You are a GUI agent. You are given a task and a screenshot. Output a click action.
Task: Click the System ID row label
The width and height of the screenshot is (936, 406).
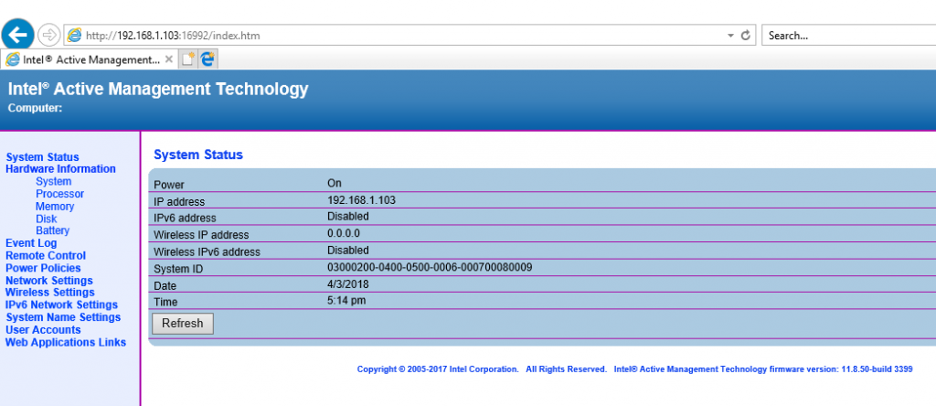(178, 269)
